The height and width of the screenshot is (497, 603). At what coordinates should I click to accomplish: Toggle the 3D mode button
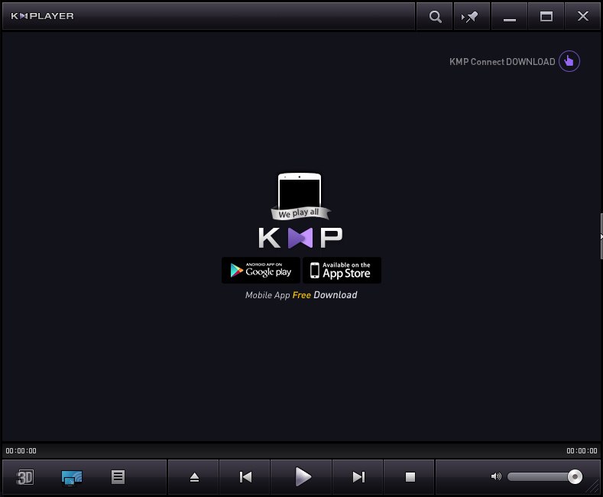coord(25,477)
